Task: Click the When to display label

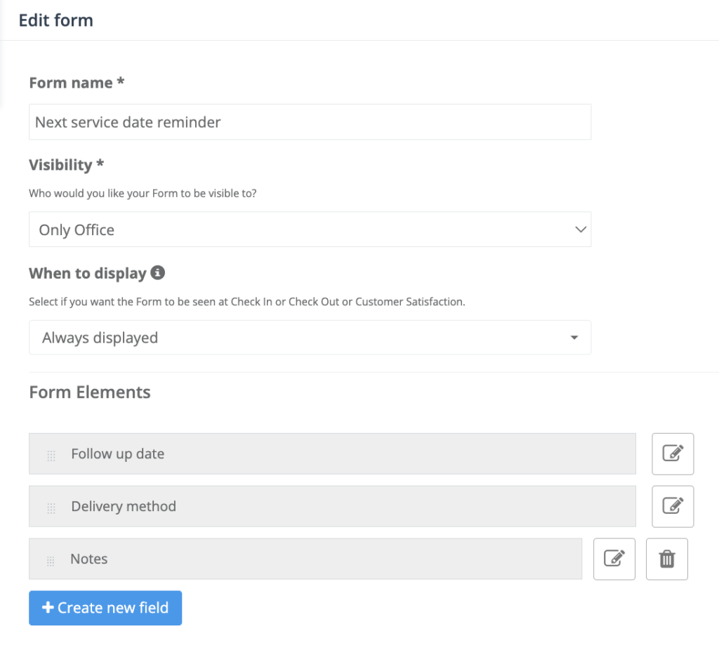Action: pyautogui.click(x=88, y=273)
